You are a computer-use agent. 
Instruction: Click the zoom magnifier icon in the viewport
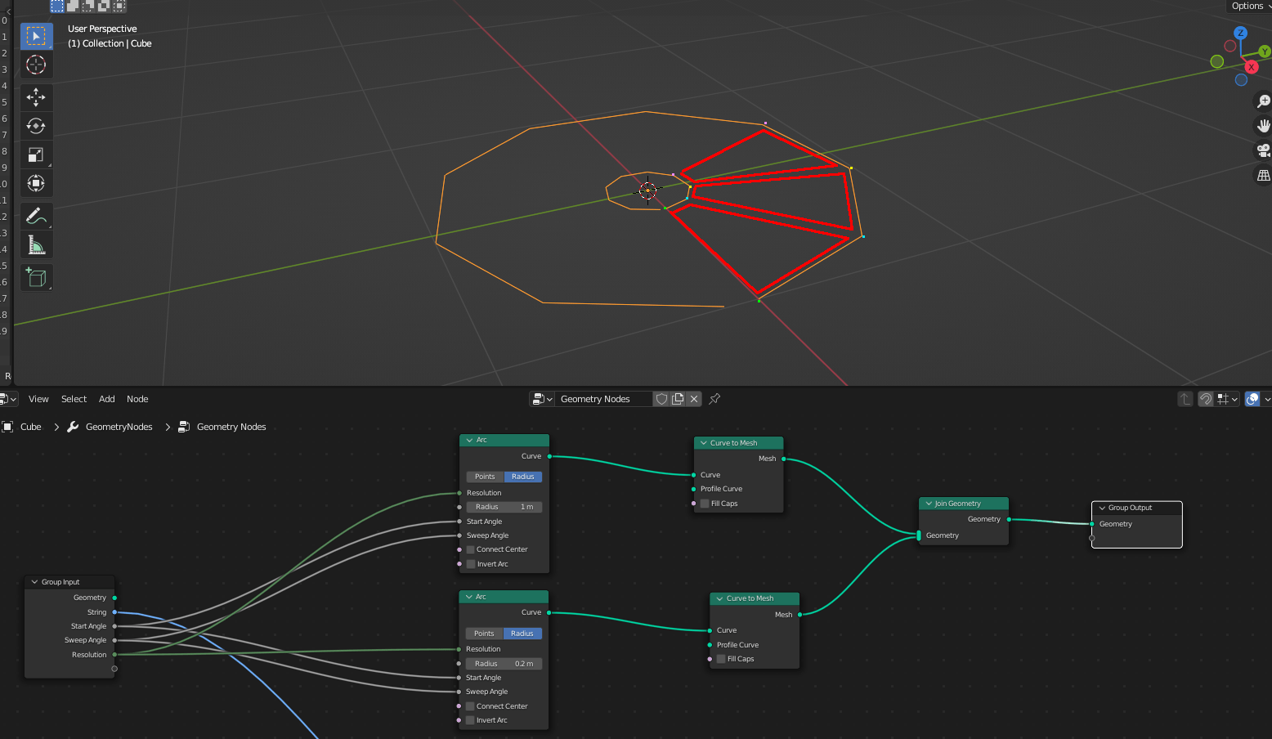[1263, 101]
